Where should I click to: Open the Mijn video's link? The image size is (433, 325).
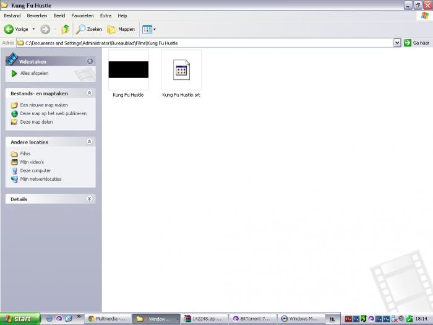pos(32,162)
